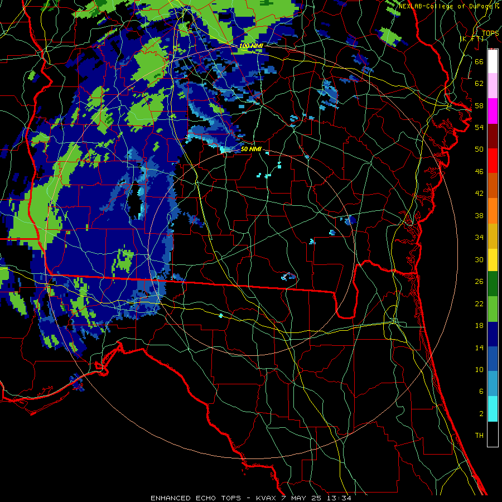Click the yellow legend swatch
The height and width of the screenshot is (502, 502).
(x=493, y=260)
